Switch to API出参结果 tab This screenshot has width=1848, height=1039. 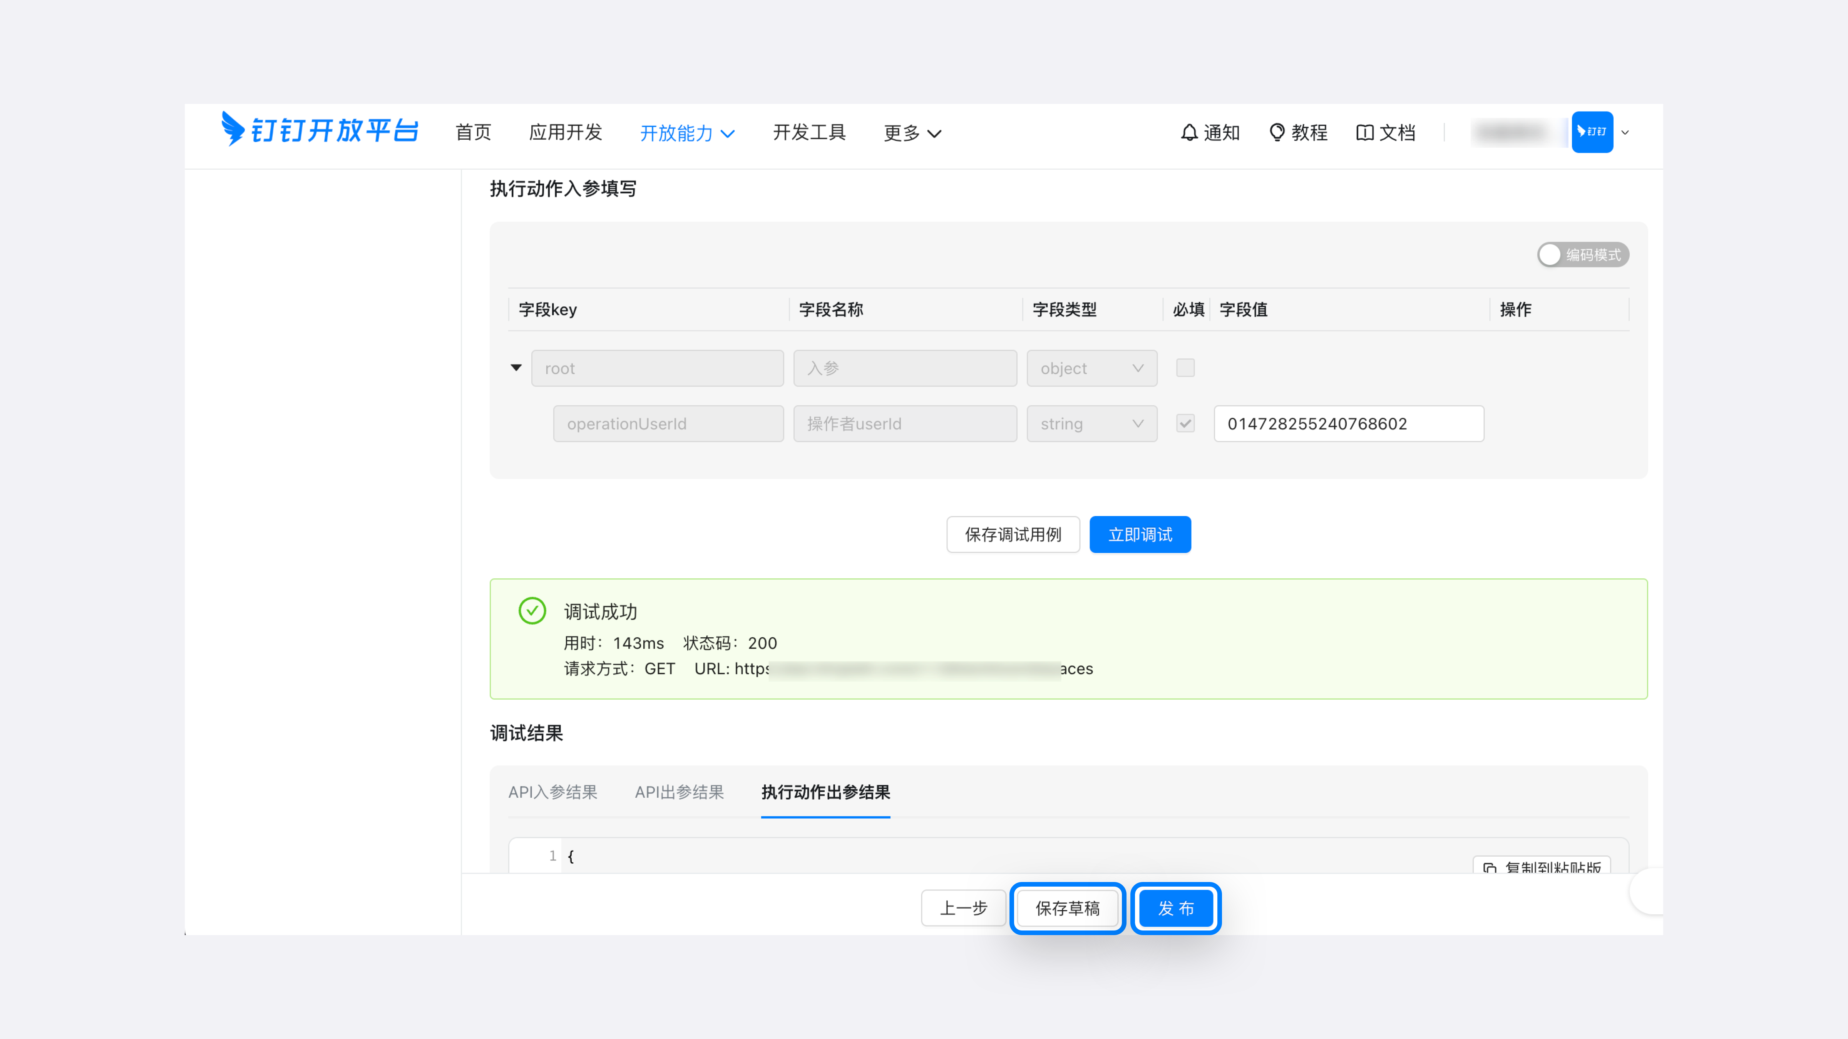679,792
